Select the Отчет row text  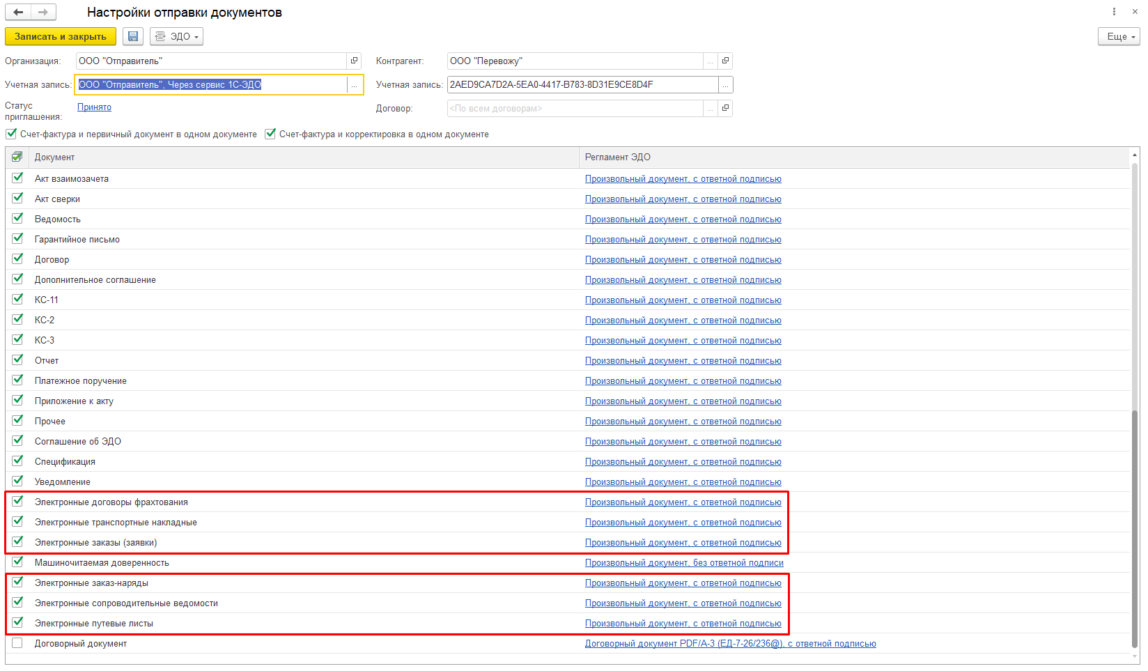[x=47, y=360]
